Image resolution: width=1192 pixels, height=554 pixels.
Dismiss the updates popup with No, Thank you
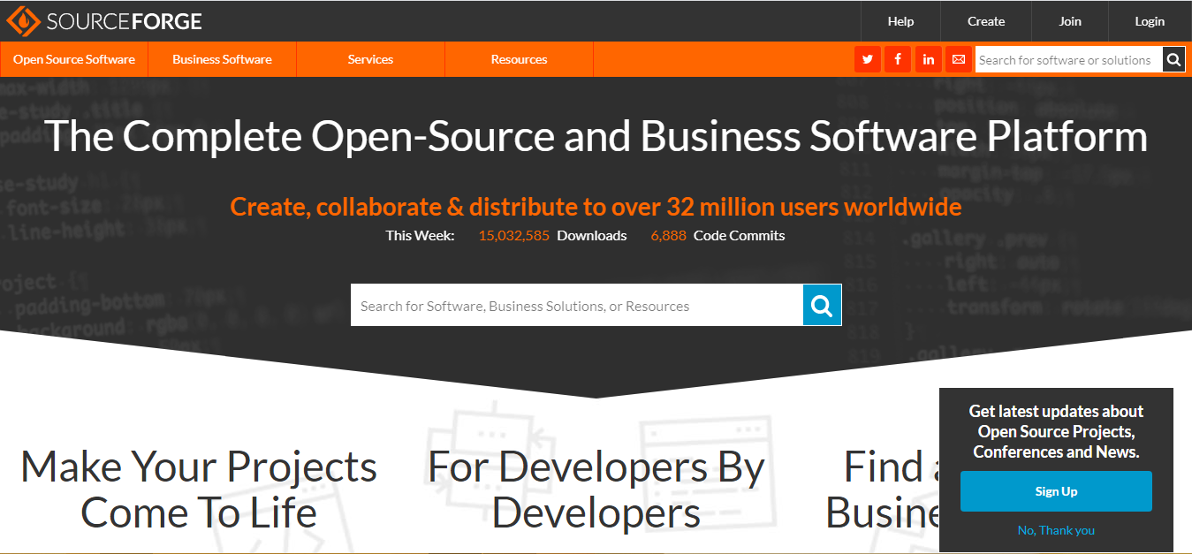[1055, 529]
